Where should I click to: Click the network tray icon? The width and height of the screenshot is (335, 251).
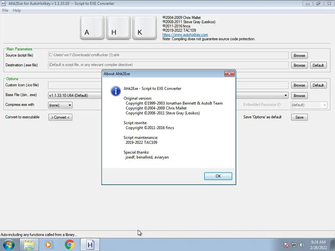294,245
